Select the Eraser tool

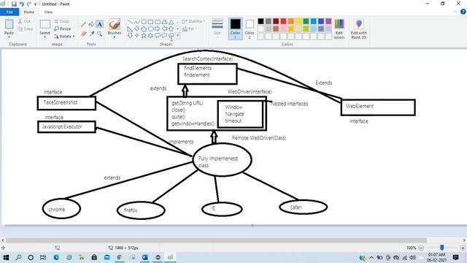84,34
